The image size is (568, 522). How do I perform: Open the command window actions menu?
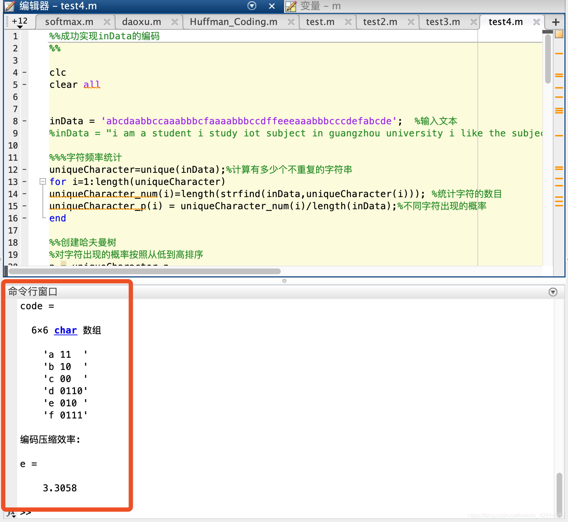553,292
